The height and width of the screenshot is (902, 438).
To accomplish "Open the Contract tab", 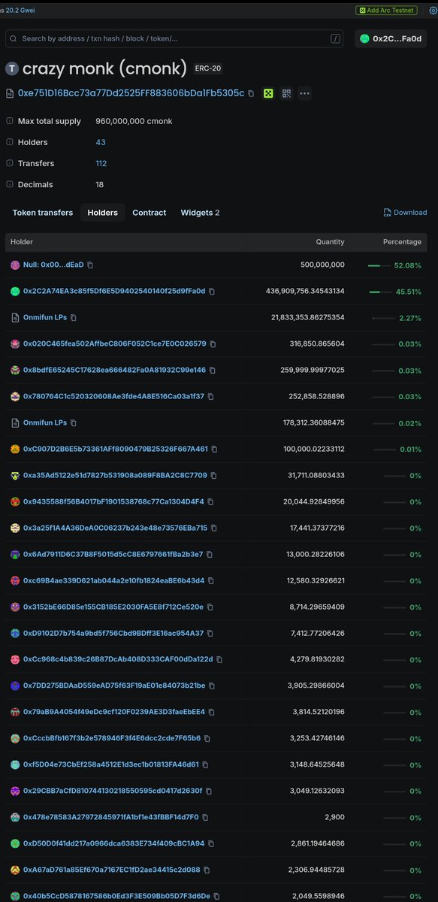I will click(149, 213).
